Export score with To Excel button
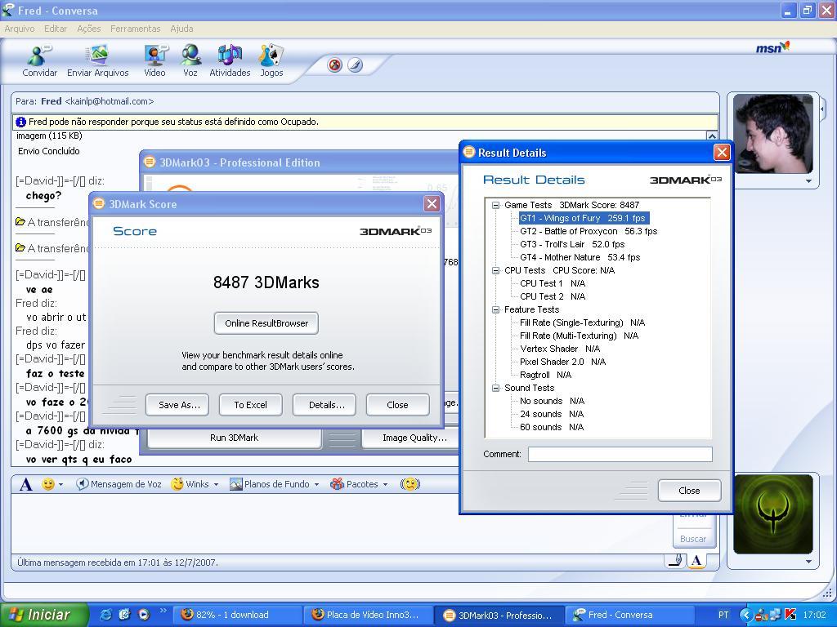Viewport: 837px width, 627px height. click(250, 405)
